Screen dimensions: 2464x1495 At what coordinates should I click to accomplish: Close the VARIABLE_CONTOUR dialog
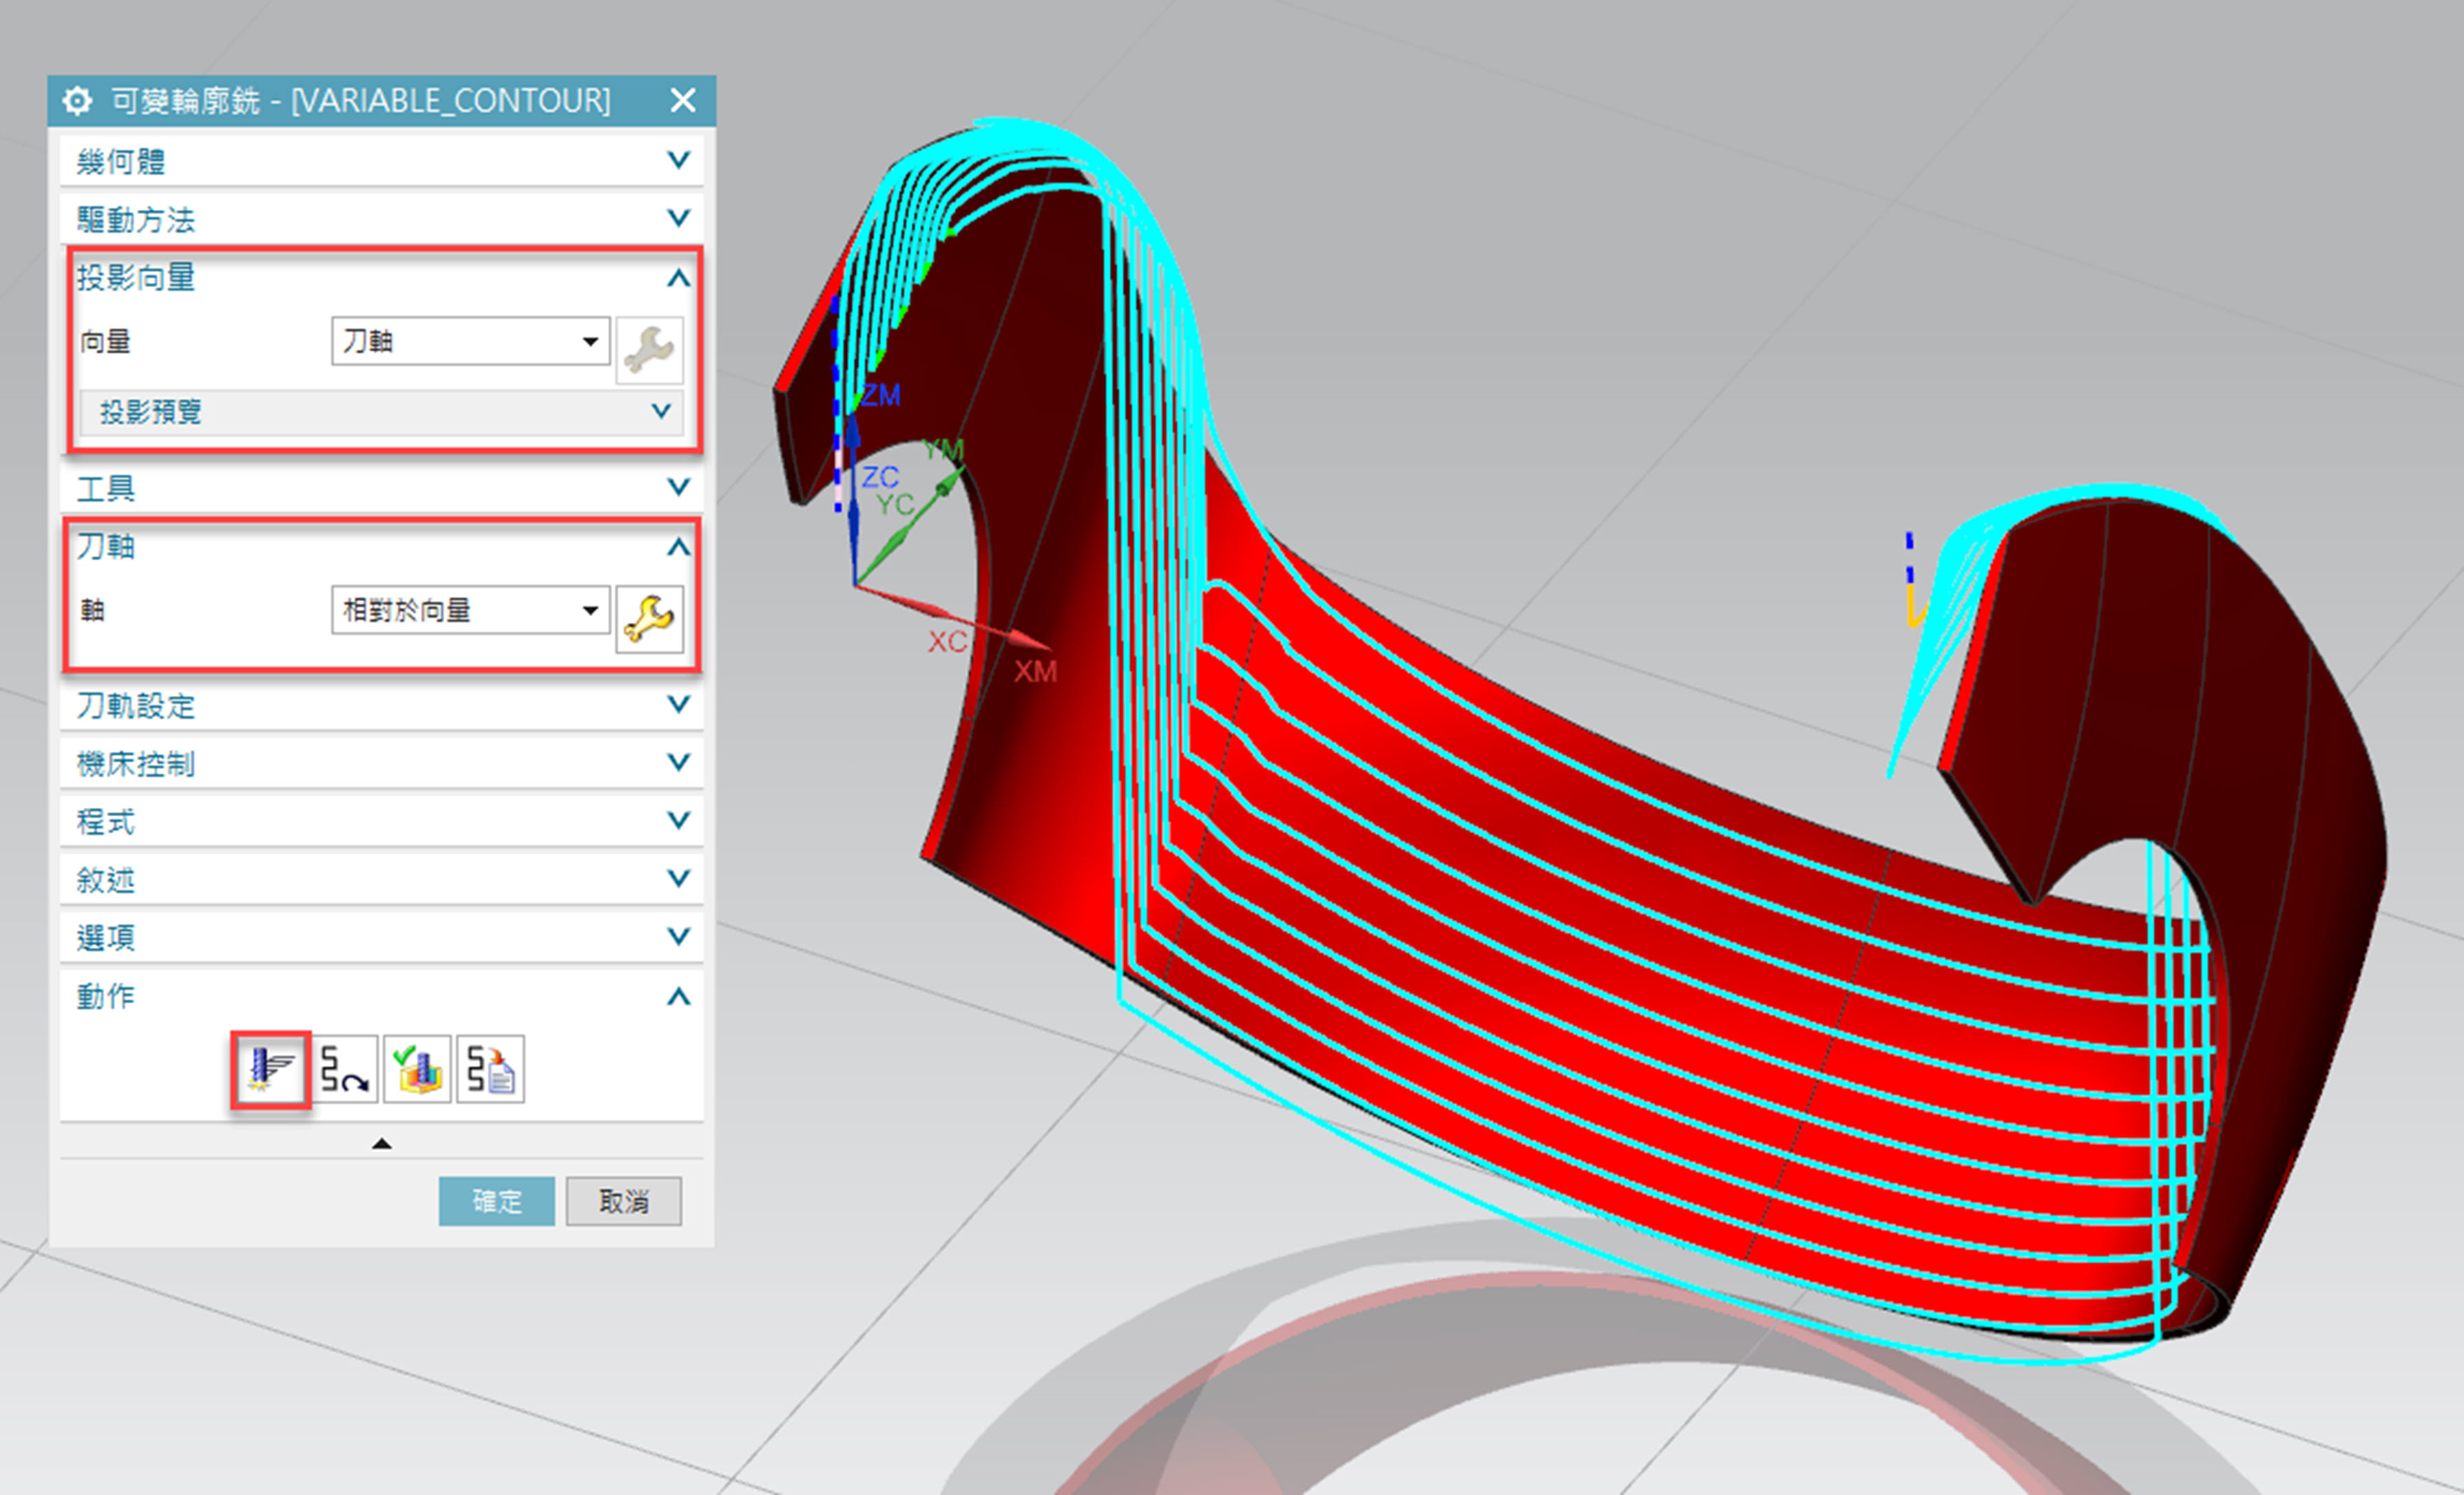pos(683,100)
